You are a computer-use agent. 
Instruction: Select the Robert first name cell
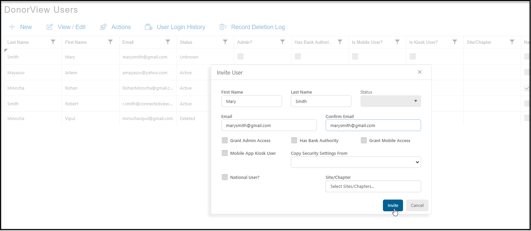(x=90, y=104)
